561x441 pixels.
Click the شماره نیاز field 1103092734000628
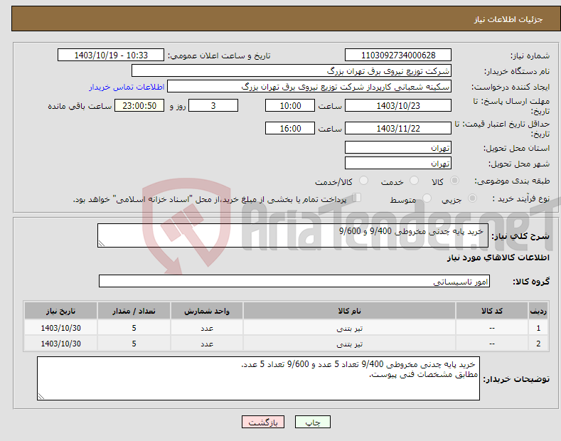[x=398, y=55]
